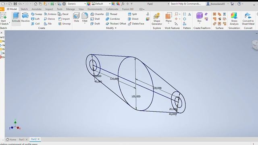Create a Hole feature
The width and height of the screenshot is (258, 145).
pyautogui.click(x=76, y=17)
